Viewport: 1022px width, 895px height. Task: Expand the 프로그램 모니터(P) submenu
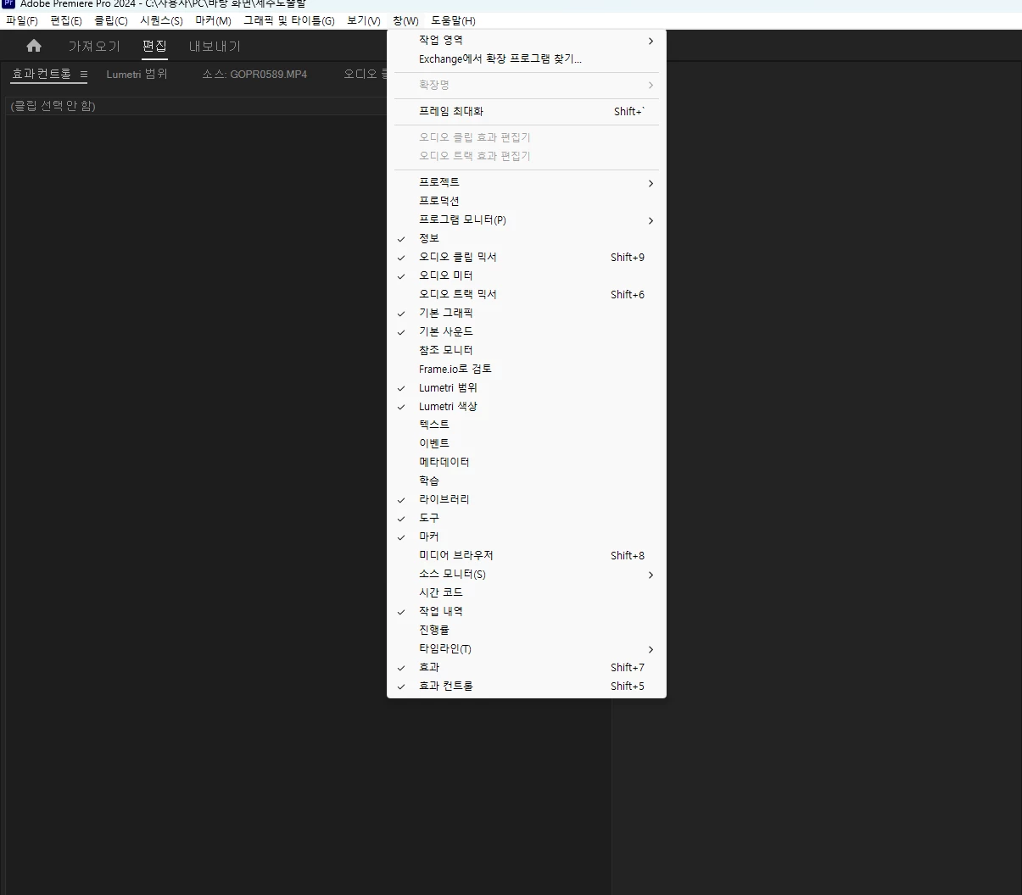(526, 220)
